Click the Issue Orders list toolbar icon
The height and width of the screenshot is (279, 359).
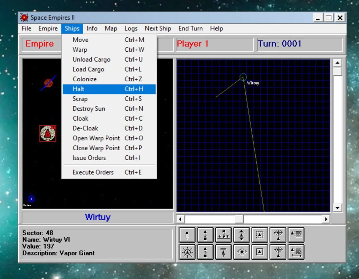(x=296, y=235)
